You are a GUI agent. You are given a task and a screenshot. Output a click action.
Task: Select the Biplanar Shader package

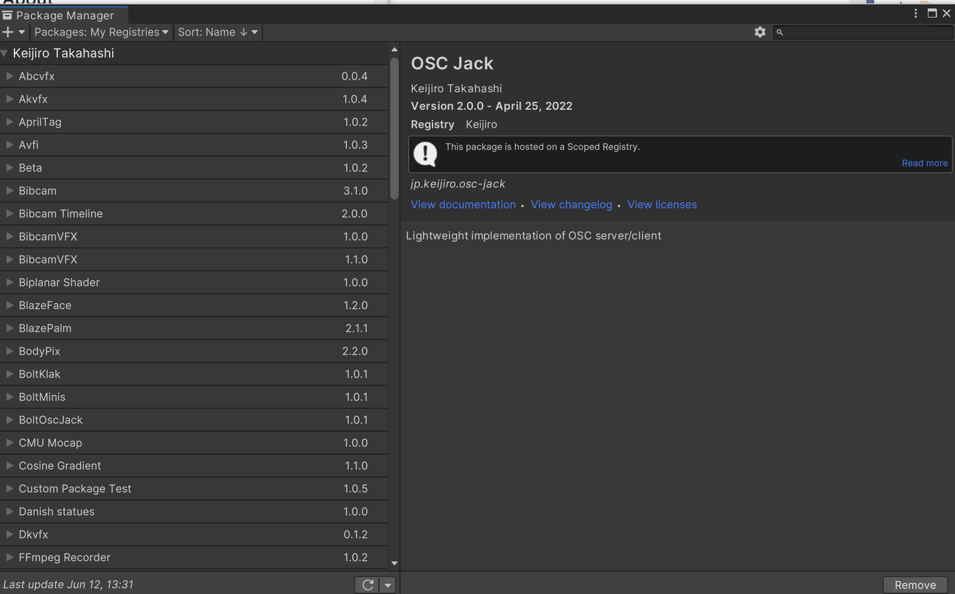(194, 282)
